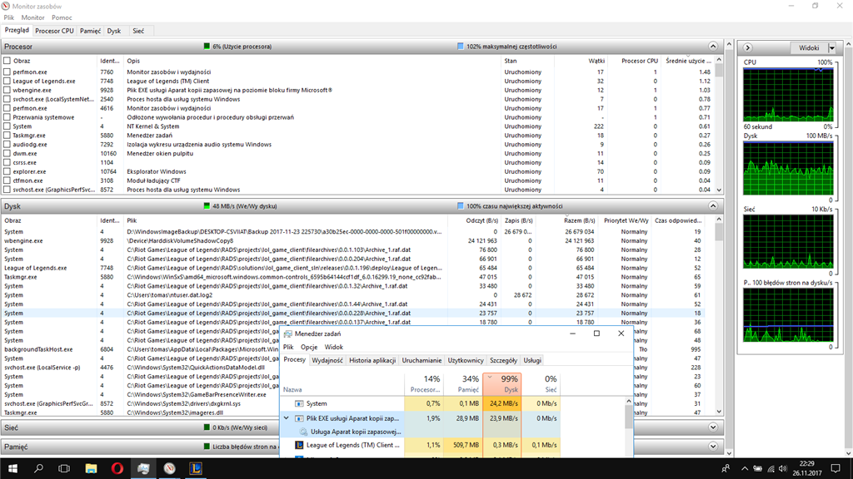853x479 pixels.
Task: Check the audiodg.exe checkbox
Action: click(x=7, y=145)
